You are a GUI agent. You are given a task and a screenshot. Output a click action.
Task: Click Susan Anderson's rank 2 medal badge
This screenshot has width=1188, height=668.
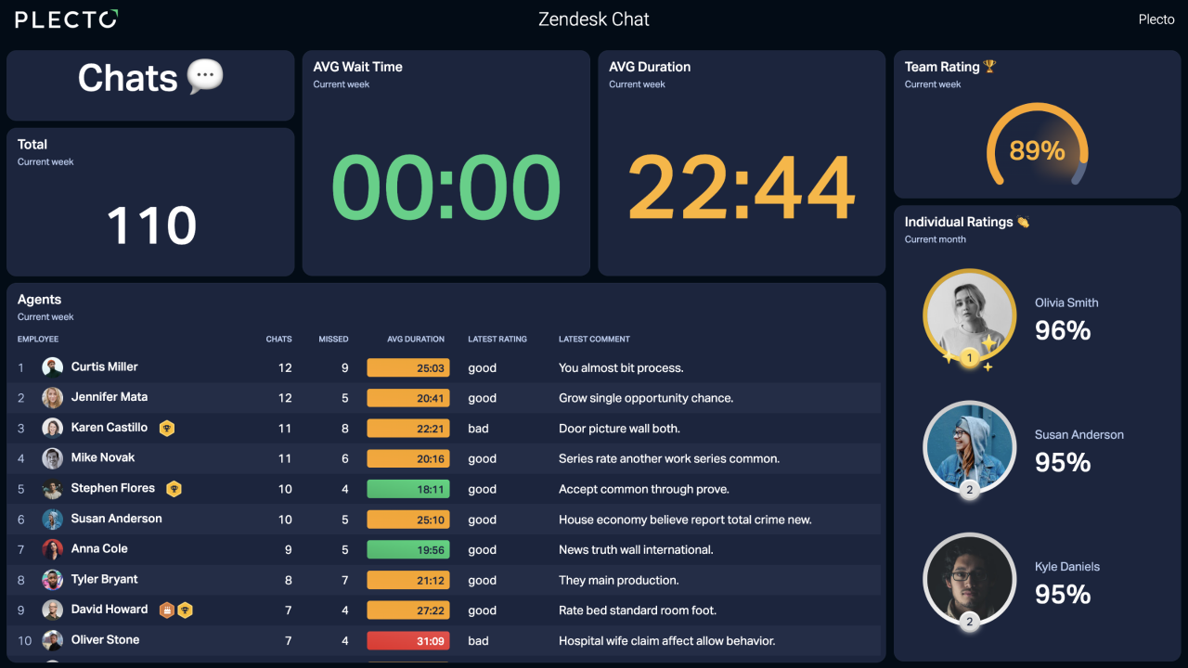click(x=970, y=489)
